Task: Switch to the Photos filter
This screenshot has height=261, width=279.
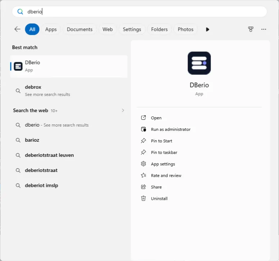Action: click(186, 29)
